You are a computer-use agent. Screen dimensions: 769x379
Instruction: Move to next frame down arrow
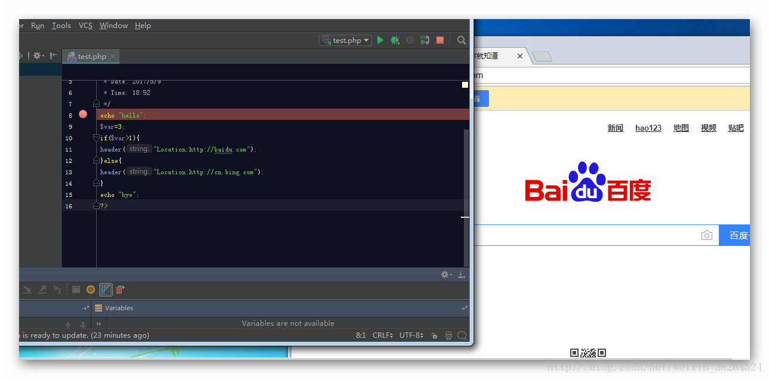[x=83, y=325]
